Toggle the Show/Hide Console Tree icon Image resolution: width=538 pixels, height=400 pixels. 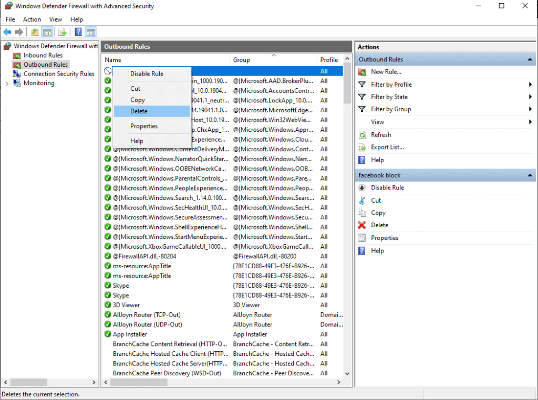[47, 32]
